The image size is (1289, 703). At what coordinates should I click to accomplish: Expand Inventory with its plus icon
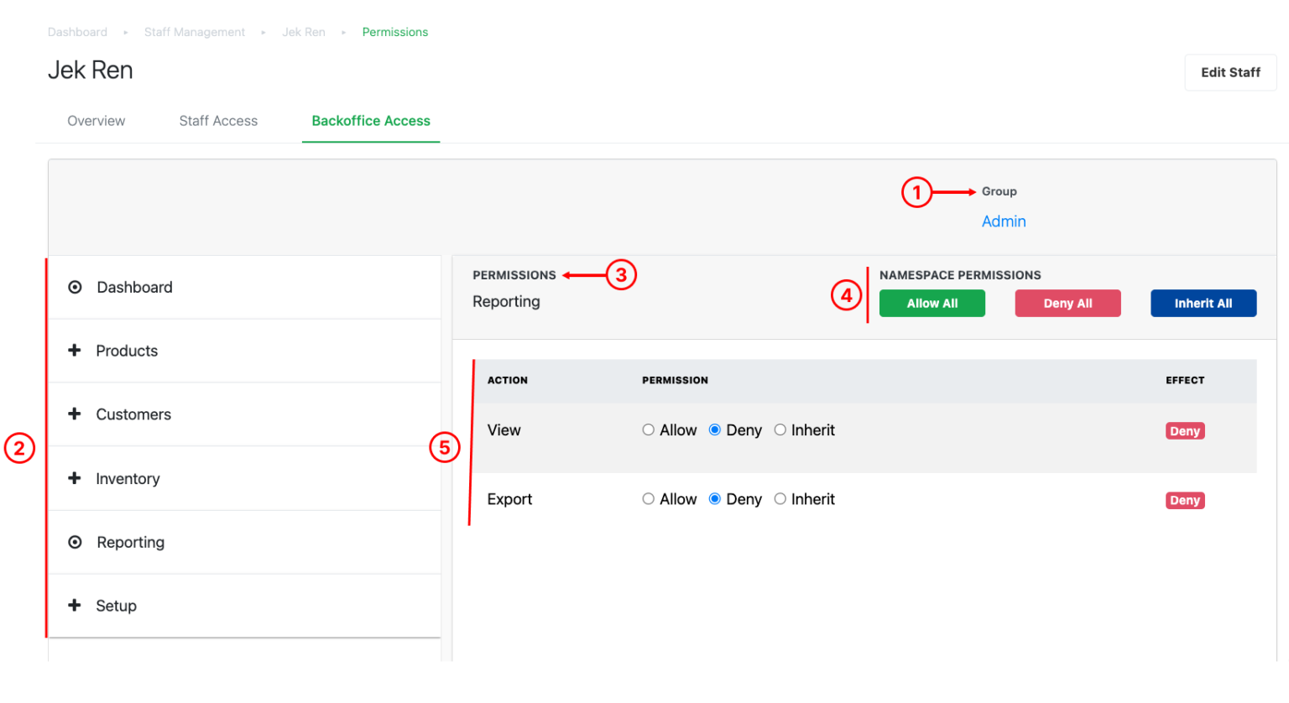point(75,478)
